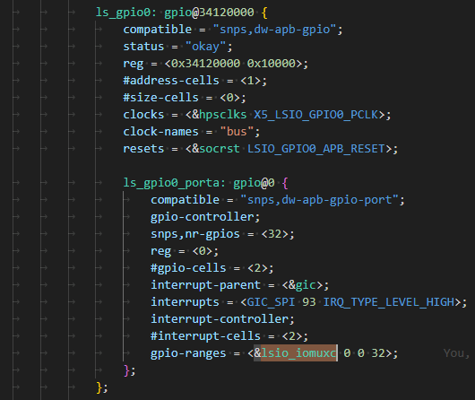Click the clock-names property
The image size is (475, 400).
click(160, 132)
